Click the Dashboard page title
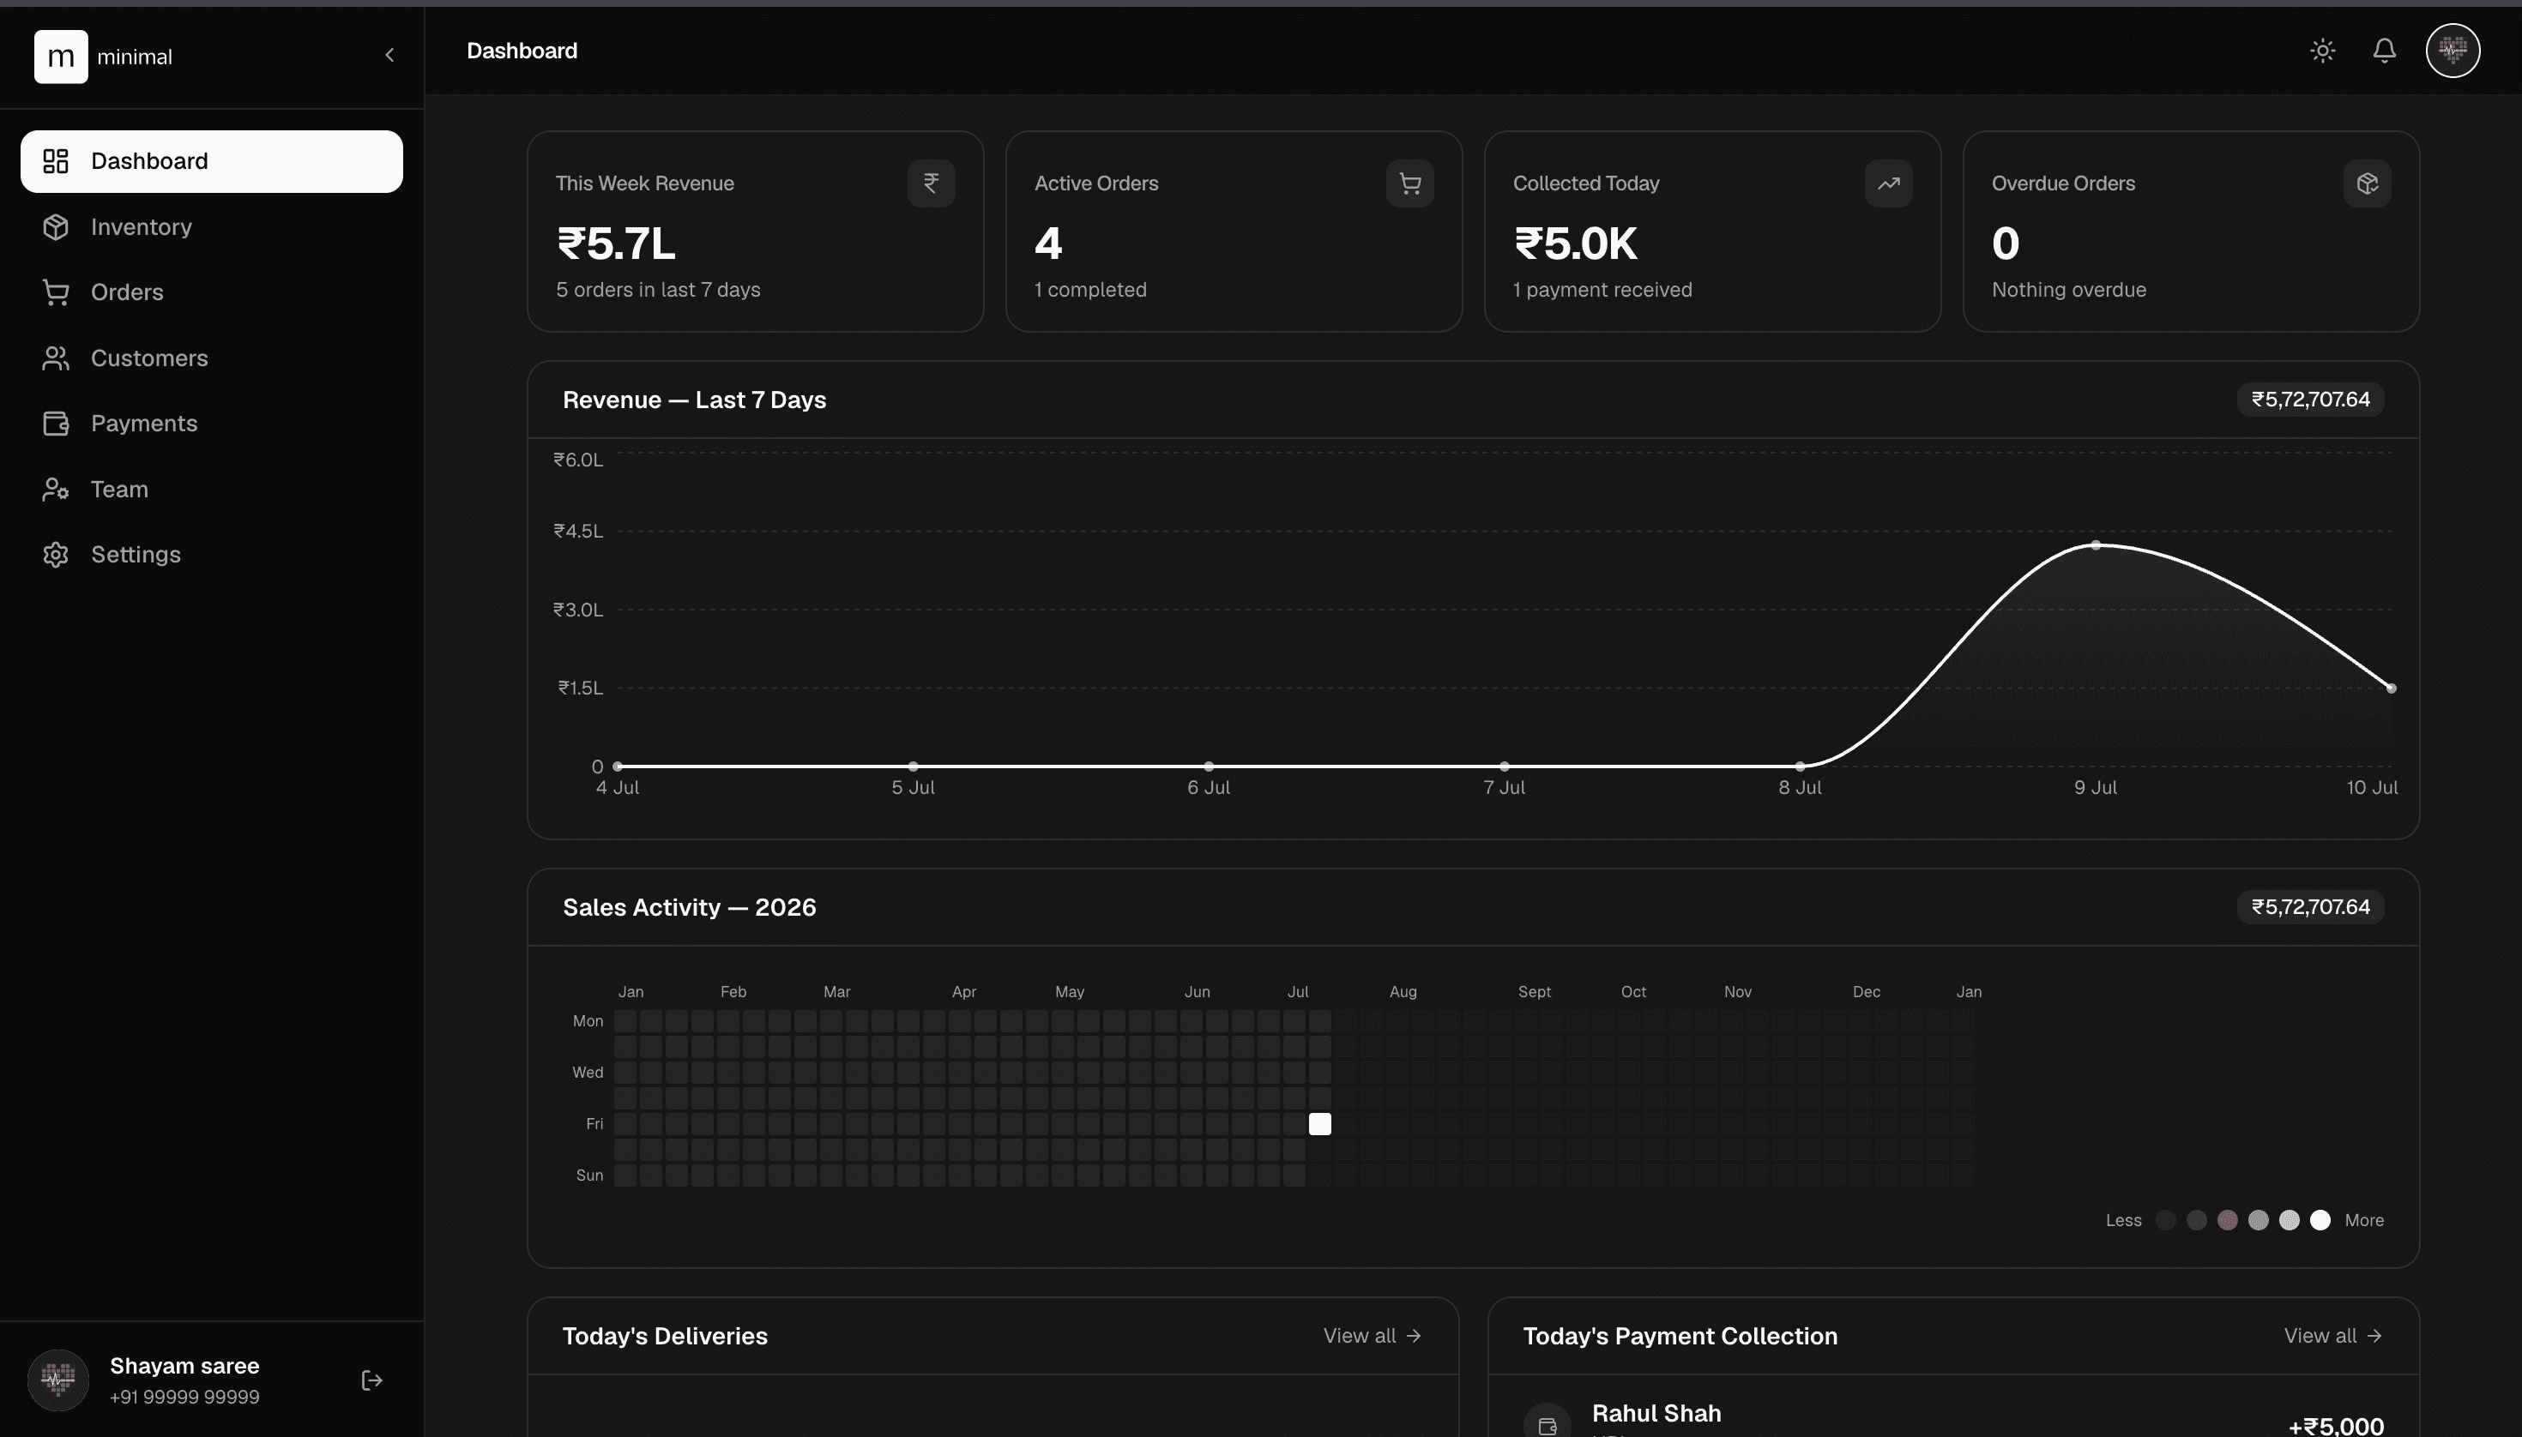The height and width of the screenshot is (1437, 2522). click(x=522, y=51)
